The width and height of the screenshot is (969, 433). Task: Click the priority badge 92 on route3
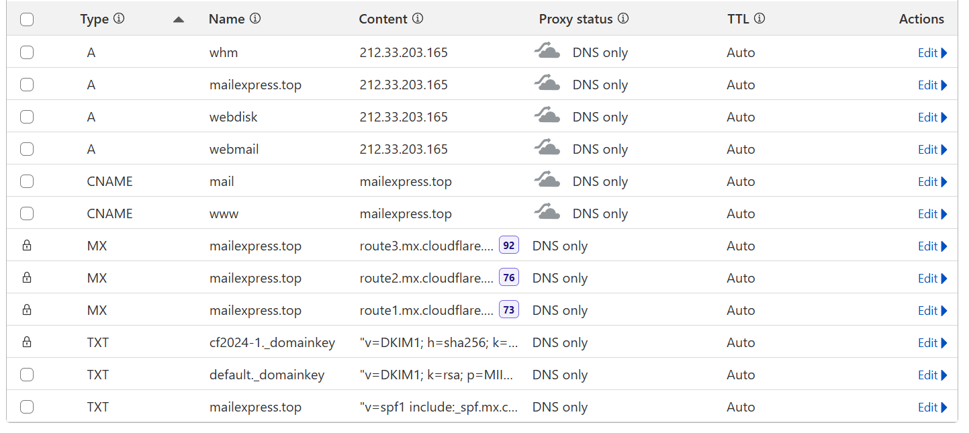click(x=509, y=246)
